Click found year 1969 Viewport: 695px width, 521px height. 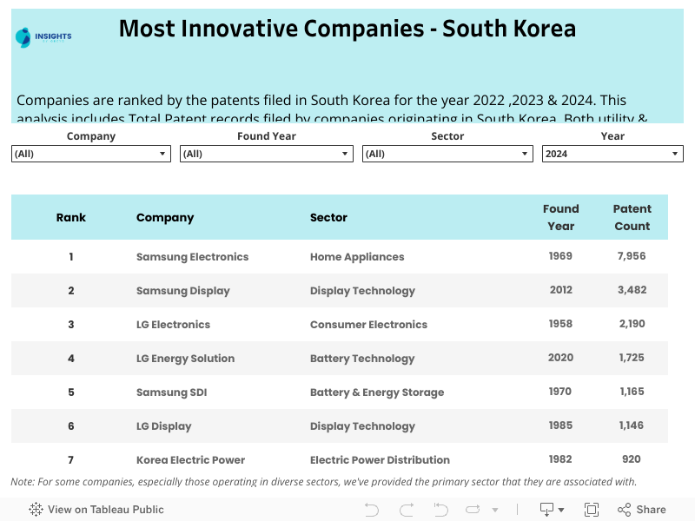pyautogui.click(x=560, y=256)
